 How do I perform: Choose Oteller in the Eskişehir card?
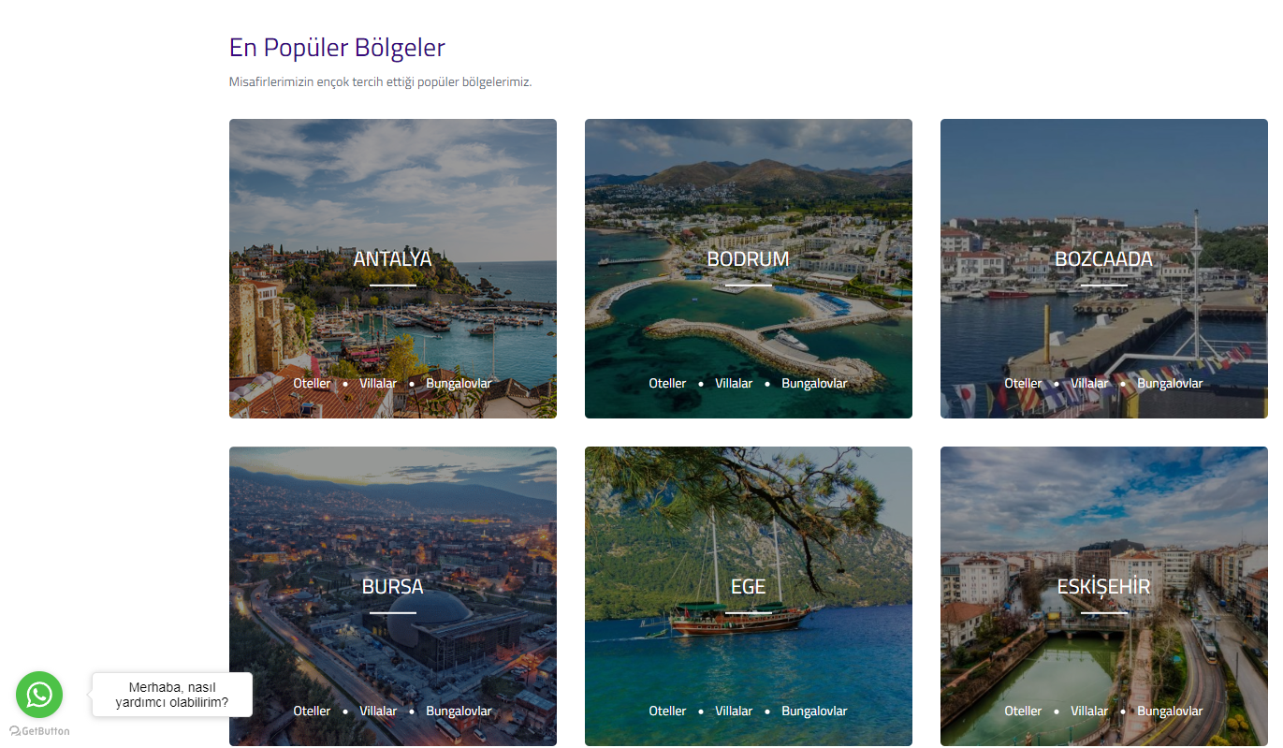coord(1023,711)
